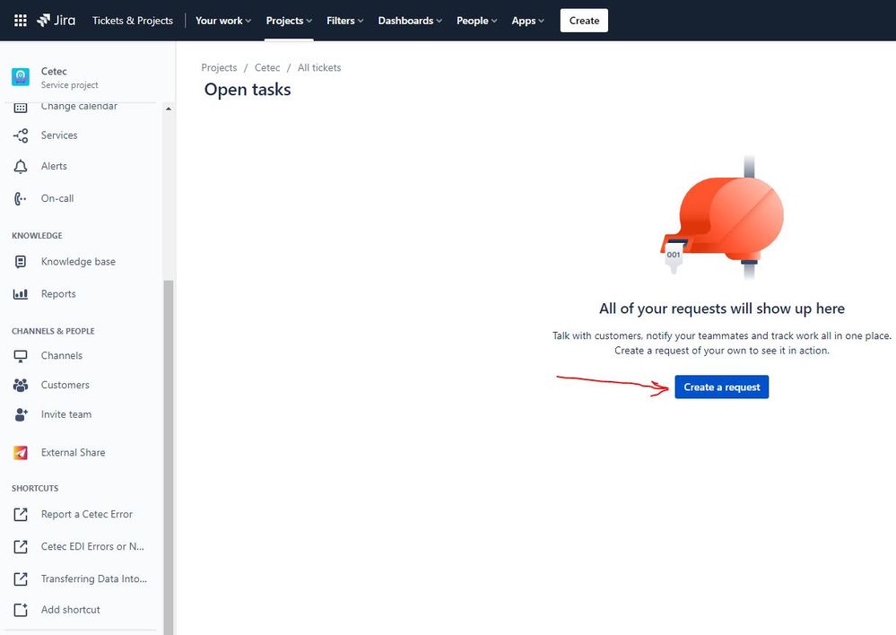The width and height of the screenshot is (896, 635).
Task: Click the Create button in top bar
Action: tap(584, 21)
